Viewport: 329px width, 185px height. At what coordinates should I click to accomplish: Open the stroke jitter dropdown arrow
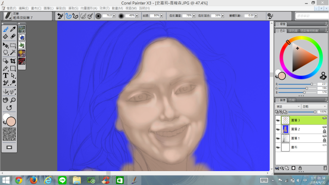click(256, 16)
